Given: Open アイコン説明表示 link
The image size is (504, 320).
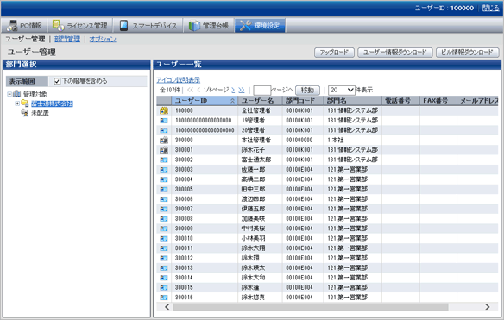Looking at the screenshot, I should coord(178,79).
